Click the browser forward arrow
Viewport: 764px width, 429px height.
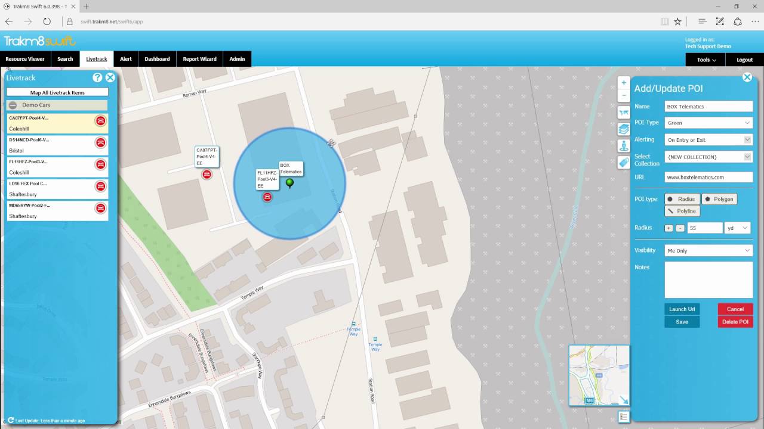pyautogui.click(x=27, y=21)
